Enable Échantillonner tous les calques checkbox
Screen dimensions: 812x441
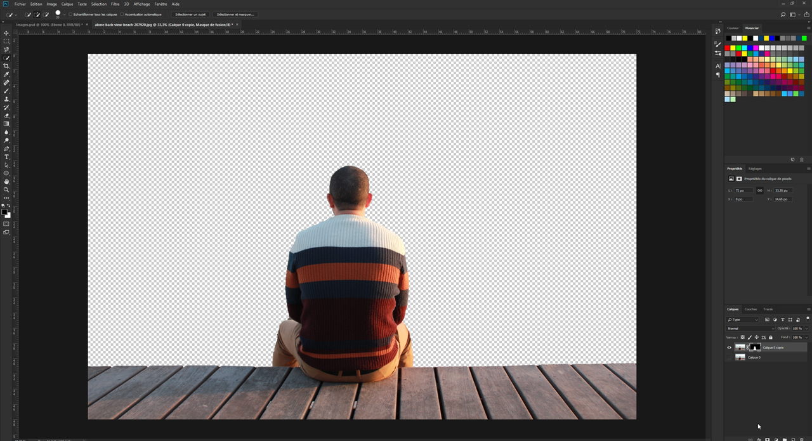(70, 14)
